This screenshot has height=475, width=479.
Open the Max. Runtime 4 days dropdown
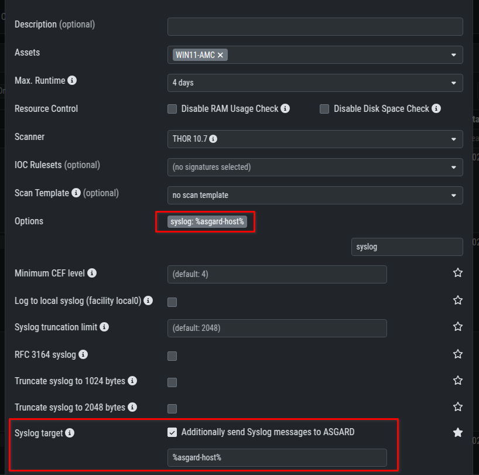(x=315, y=83)
